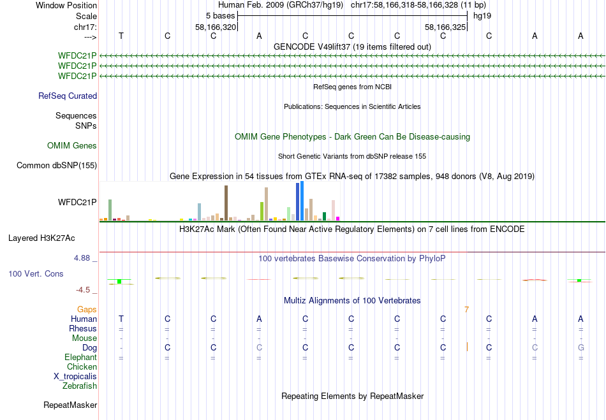Screen dimensions: 606x420
Task: Select the Rhesus species label
Action: point(82,328)
